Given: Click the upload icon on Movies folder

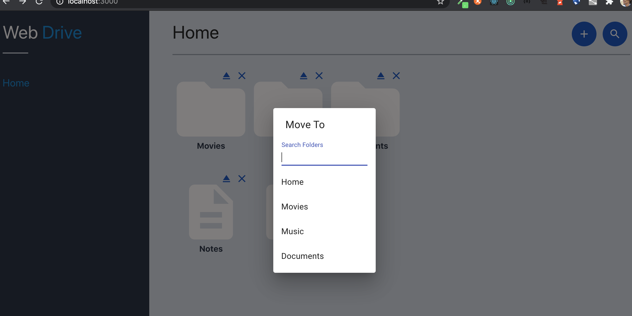Looking at the screenshot, I should (226, 76).
